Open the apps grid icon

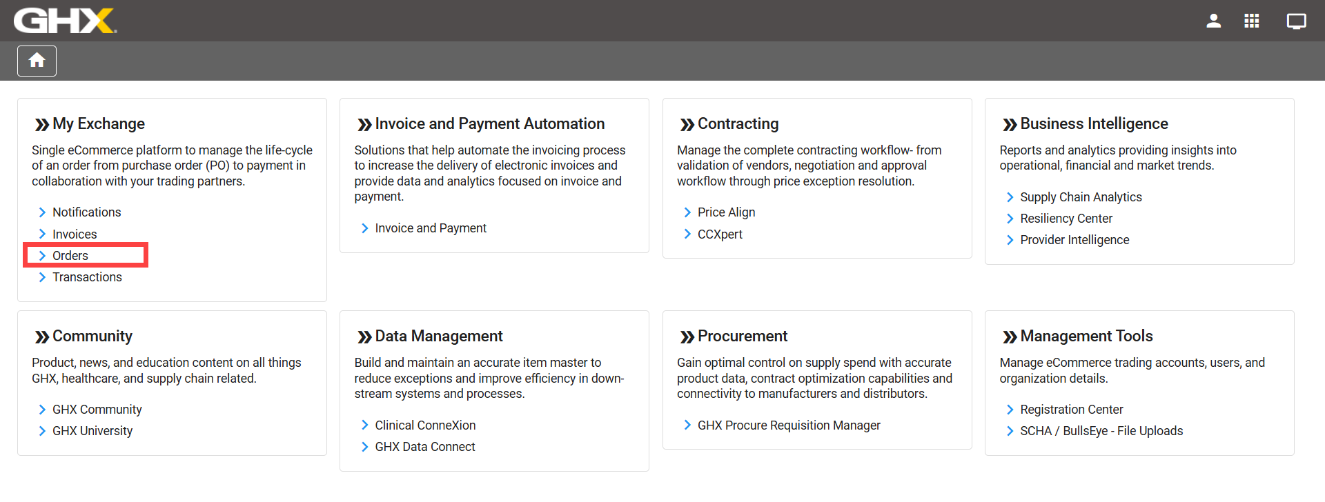(x=1251, y=21)
